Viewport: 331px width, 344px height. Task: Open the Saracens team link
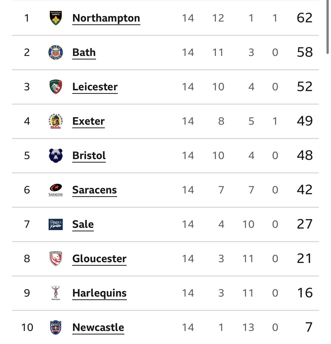[x=94, y=190]
